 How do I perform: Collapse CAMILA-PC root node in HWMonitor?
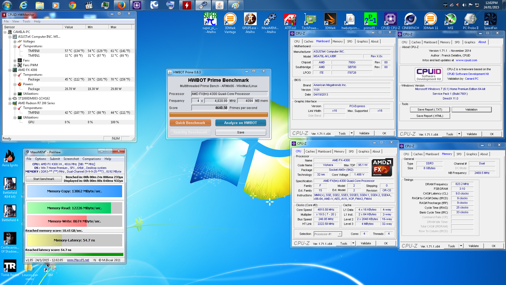[x=5, y=32]
